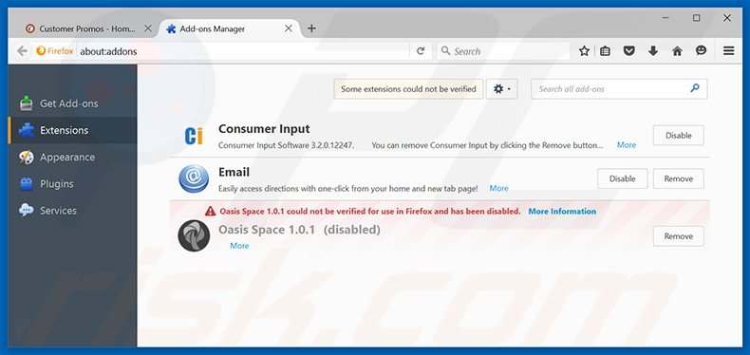
Task: Click the Email extension title
Action: (234, 172)
